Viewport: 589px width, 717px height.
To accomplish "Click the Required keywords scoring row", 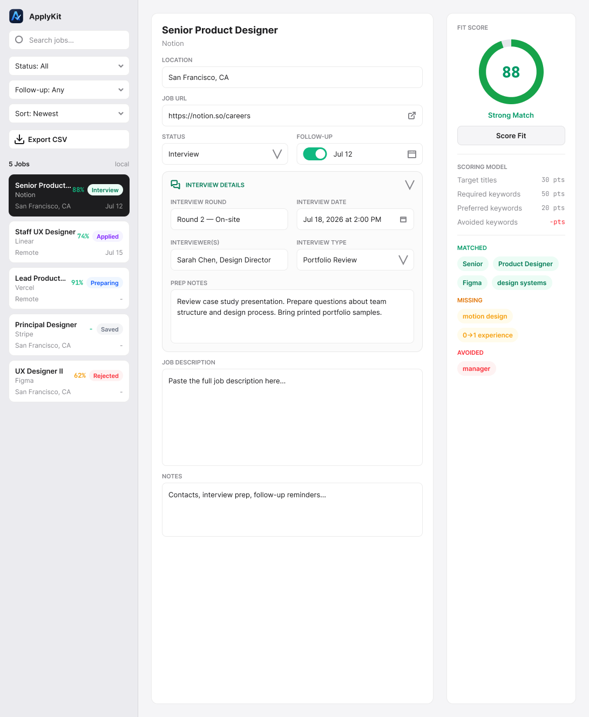I will pos(511,194).
